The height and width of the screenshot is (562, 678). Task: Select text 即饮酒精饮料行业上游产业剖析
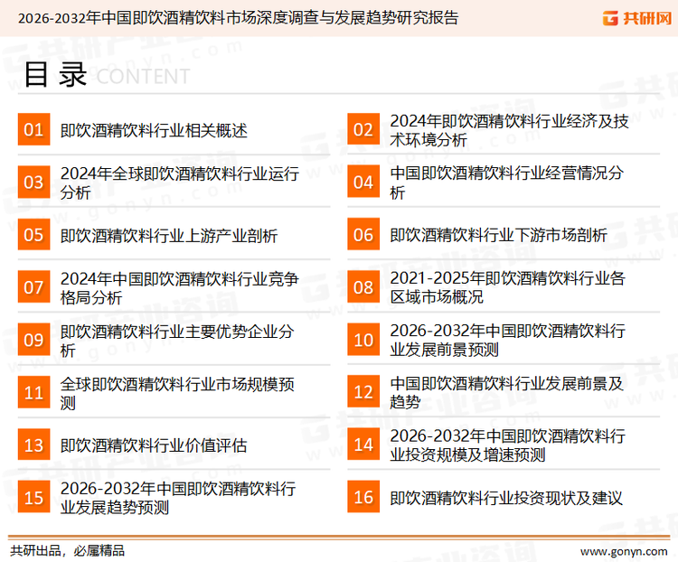169,236
